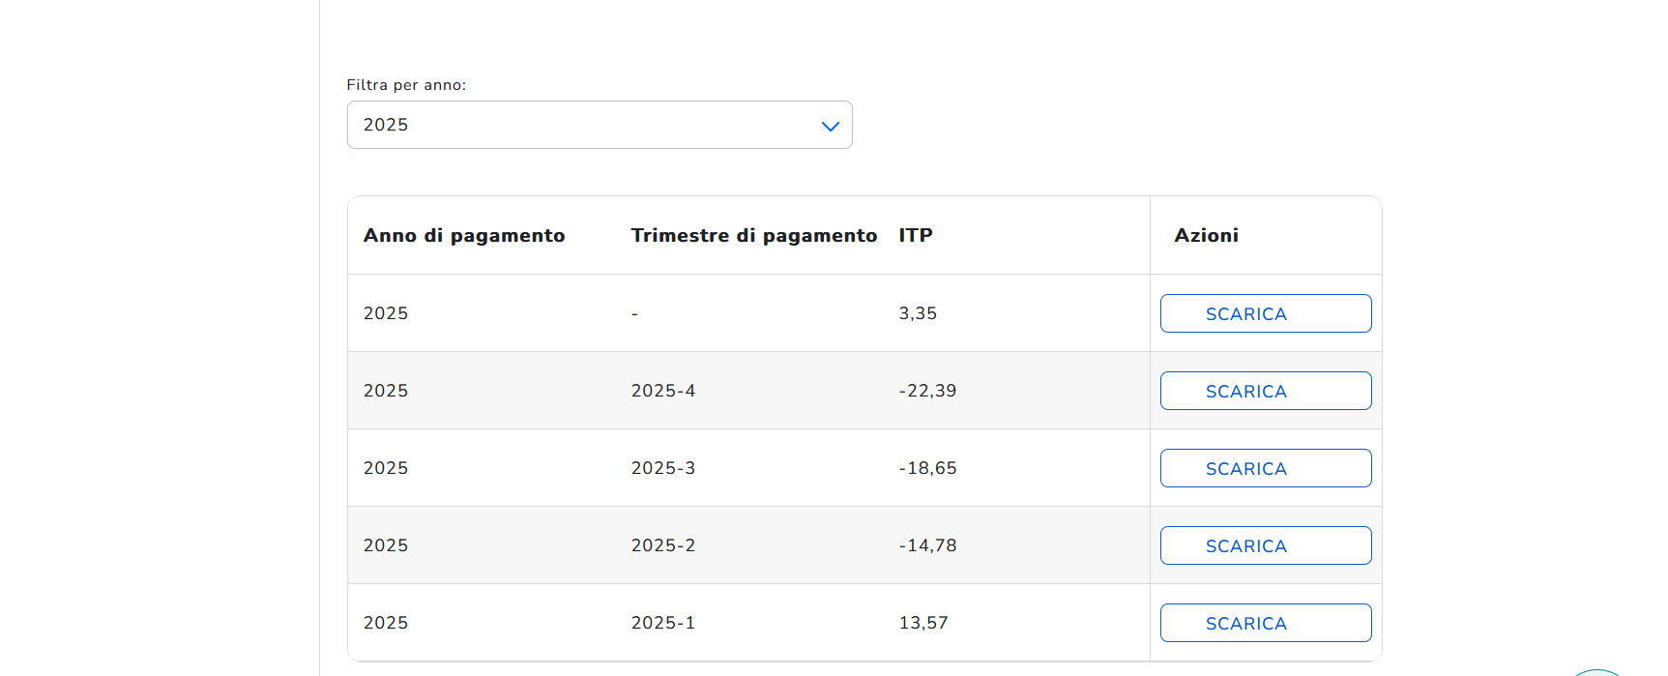Click SCARICA for trimester 2025-2
The width and height of the screenshot is (1668, 676).
[1265, 545]
